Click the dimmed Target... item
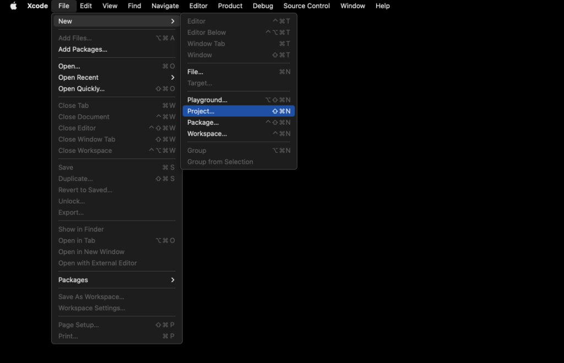The height and width of the screenshot is (363, 564). [238, 83]
